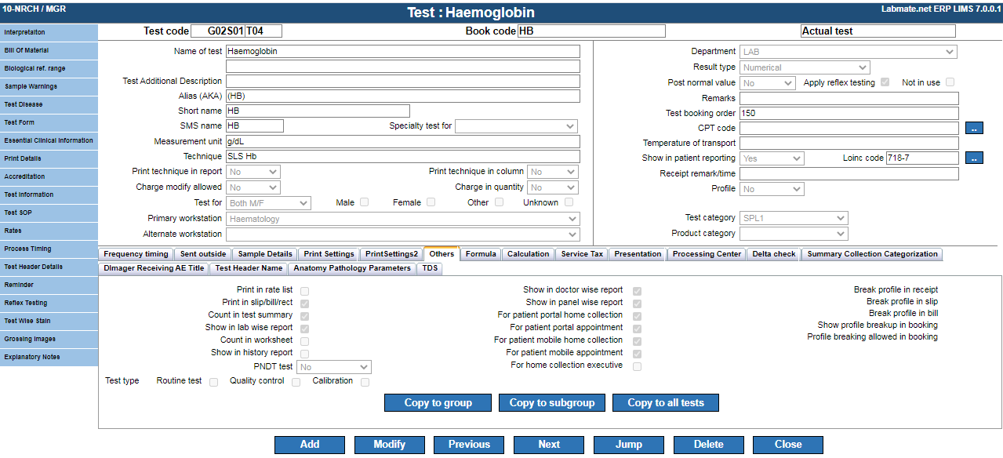Go to Essential Clinical Information

click(x=49, y=140)
